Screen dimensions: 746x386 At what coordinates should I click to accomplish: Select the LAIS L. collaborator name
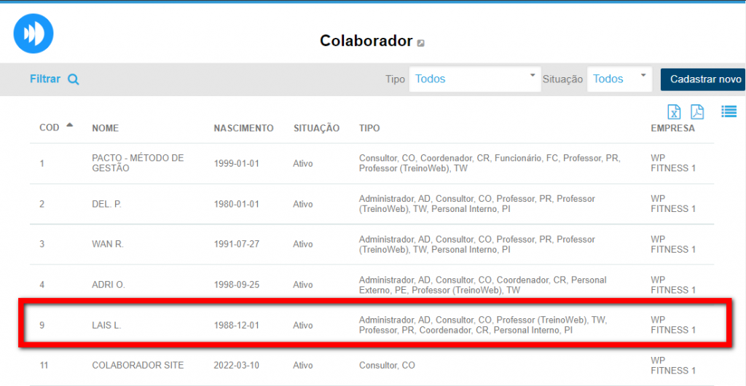click(107, 326)
